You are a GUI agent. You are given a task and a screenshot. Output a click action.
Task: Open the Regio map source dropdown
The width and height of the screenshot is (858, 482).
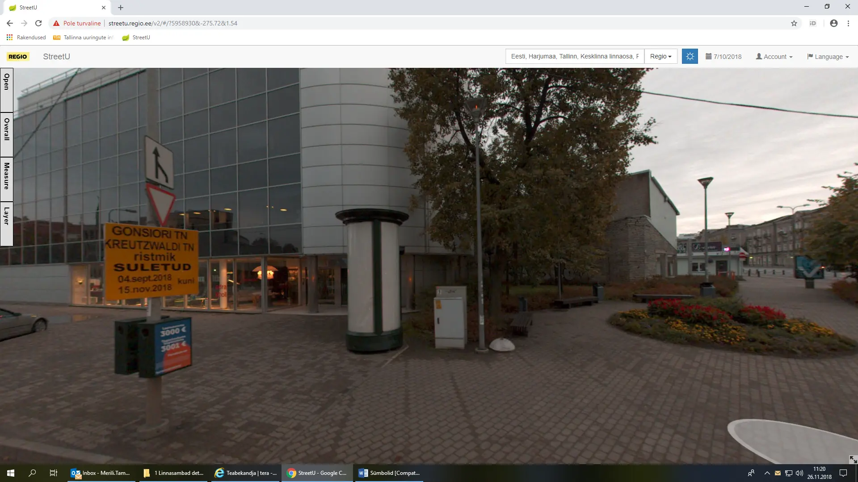click(x=660, y=56)
